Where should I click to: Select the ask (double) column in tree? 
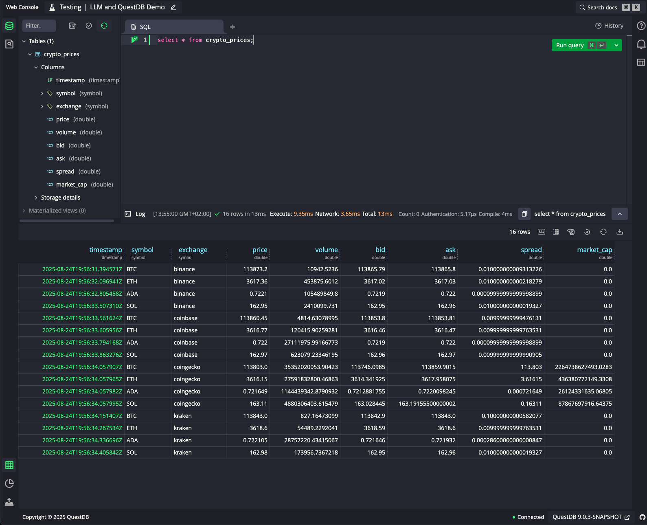pos(69,158)
